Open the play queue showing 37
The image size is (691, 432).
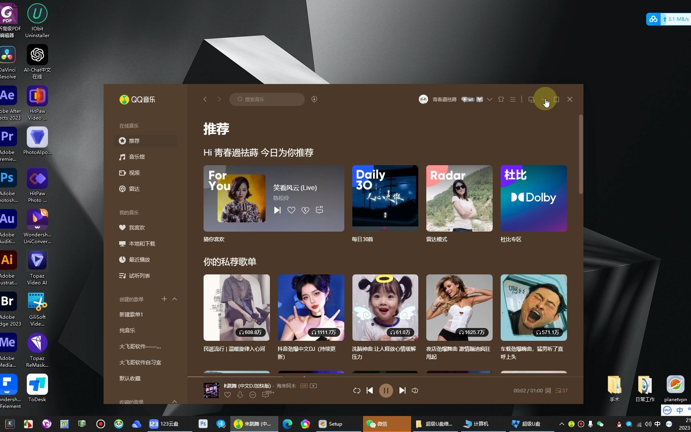tap(561, 390)
